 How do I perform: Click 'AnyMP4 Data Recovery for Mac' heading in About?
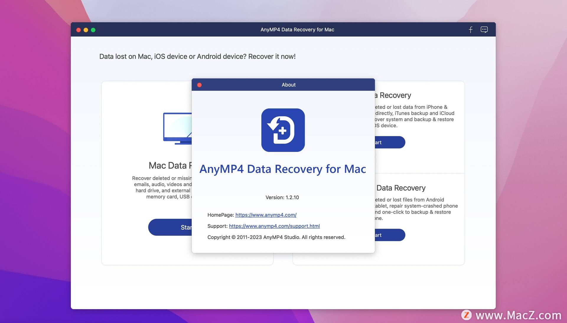pos(283,169)
